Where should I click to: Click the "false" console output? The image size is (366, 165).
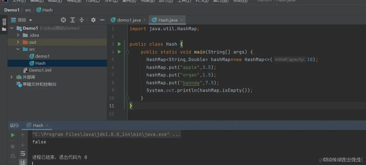coord(39,142)
